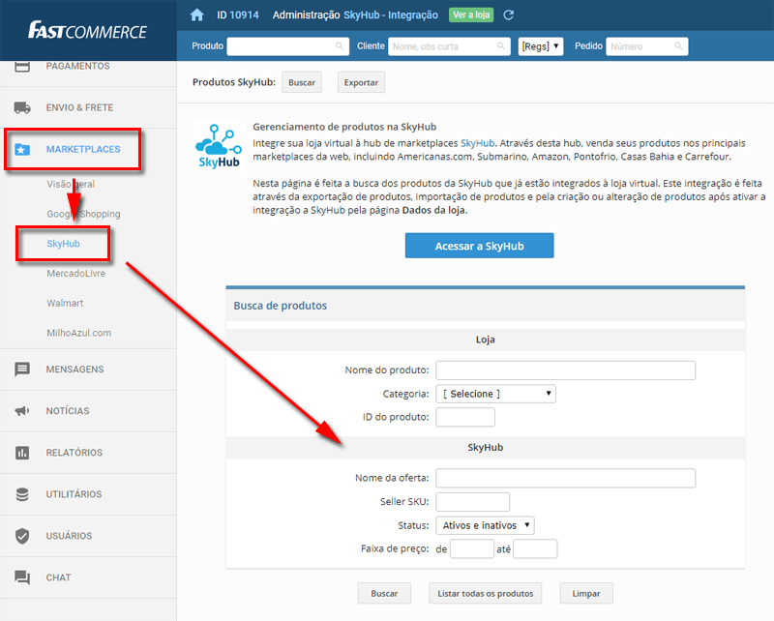Focus the Seller SKU field
The width and height of the screenshot is (774, 621).
click(472, 501)
